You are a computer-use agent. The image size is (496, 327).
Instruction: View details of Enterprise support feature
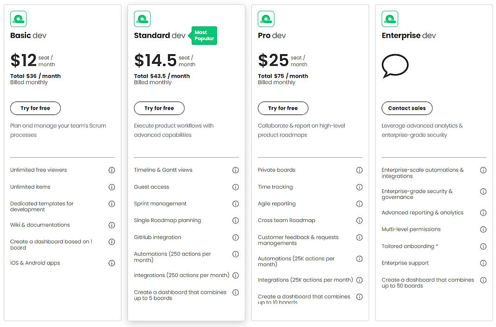(x=483, y=263)
